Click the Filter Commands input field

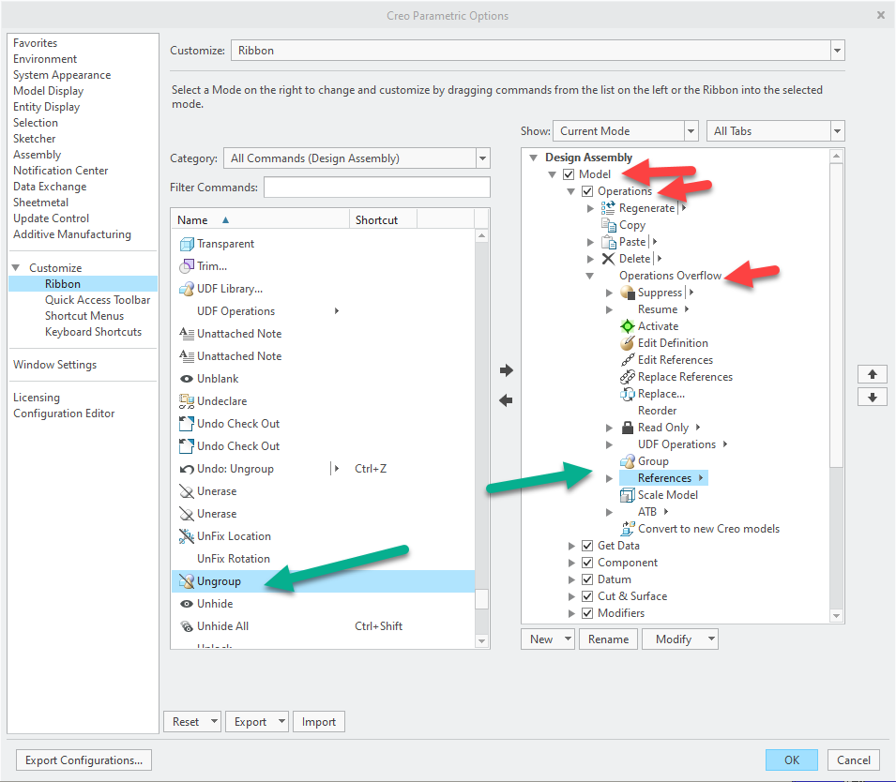377,188
